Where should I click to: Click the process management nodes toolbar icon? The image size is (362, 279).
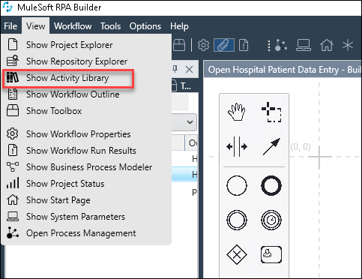(281, 45)
